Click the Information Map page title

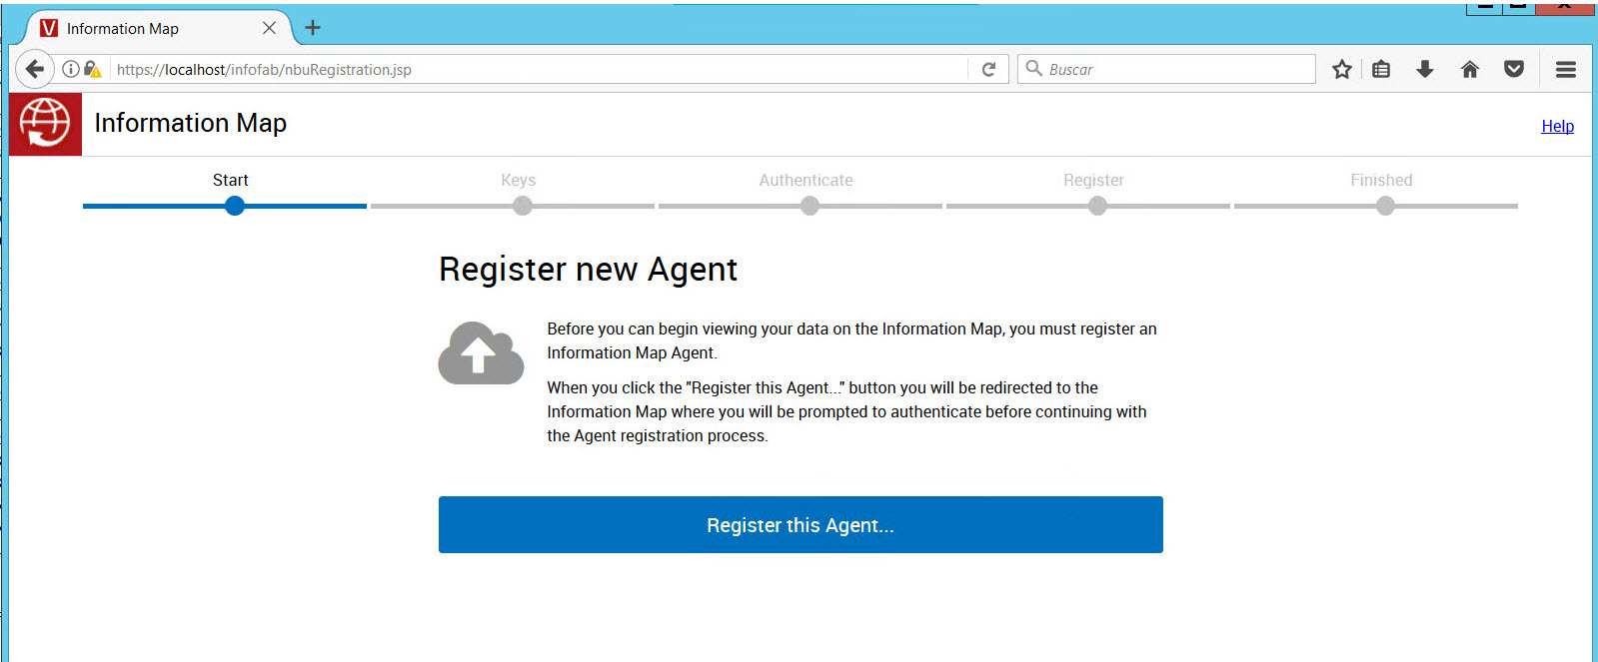point(190,123)
